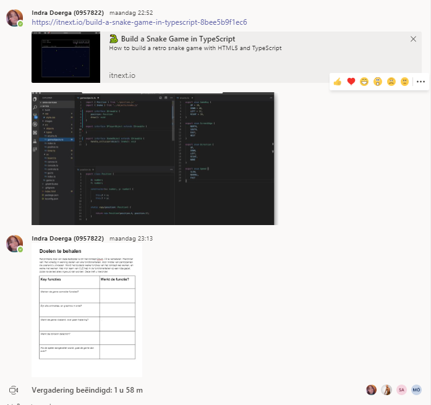Click Indra Doerga avatar on first message
The image size is (431, 405).
pyautogui.click(x=14, y=18)
